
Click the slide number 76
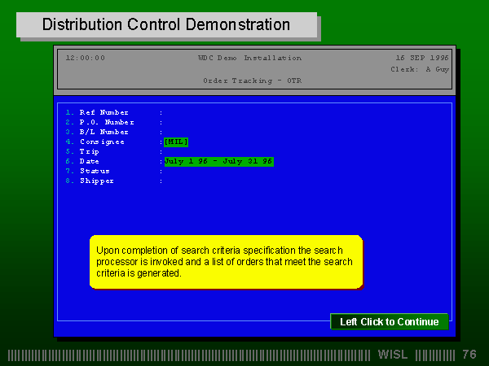pyautogui.click(x=469, y=355)
